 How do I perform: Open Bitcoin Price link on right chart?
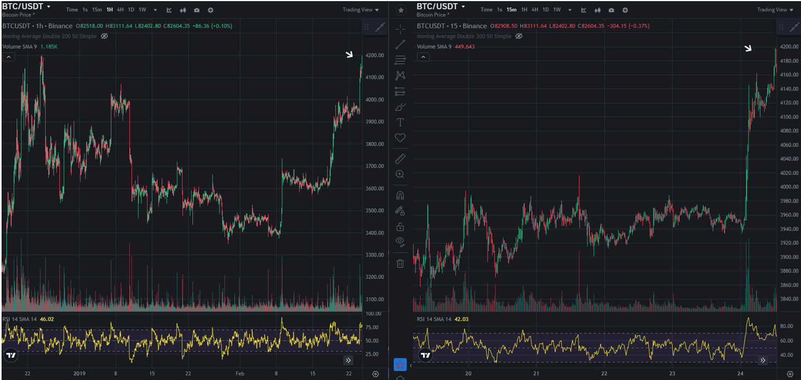pos(432,15)
